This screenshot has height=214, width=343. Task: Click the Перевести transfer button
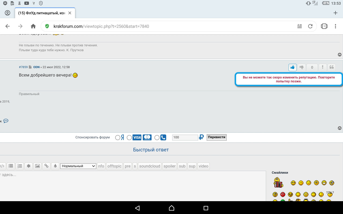[x=217, y=137]
